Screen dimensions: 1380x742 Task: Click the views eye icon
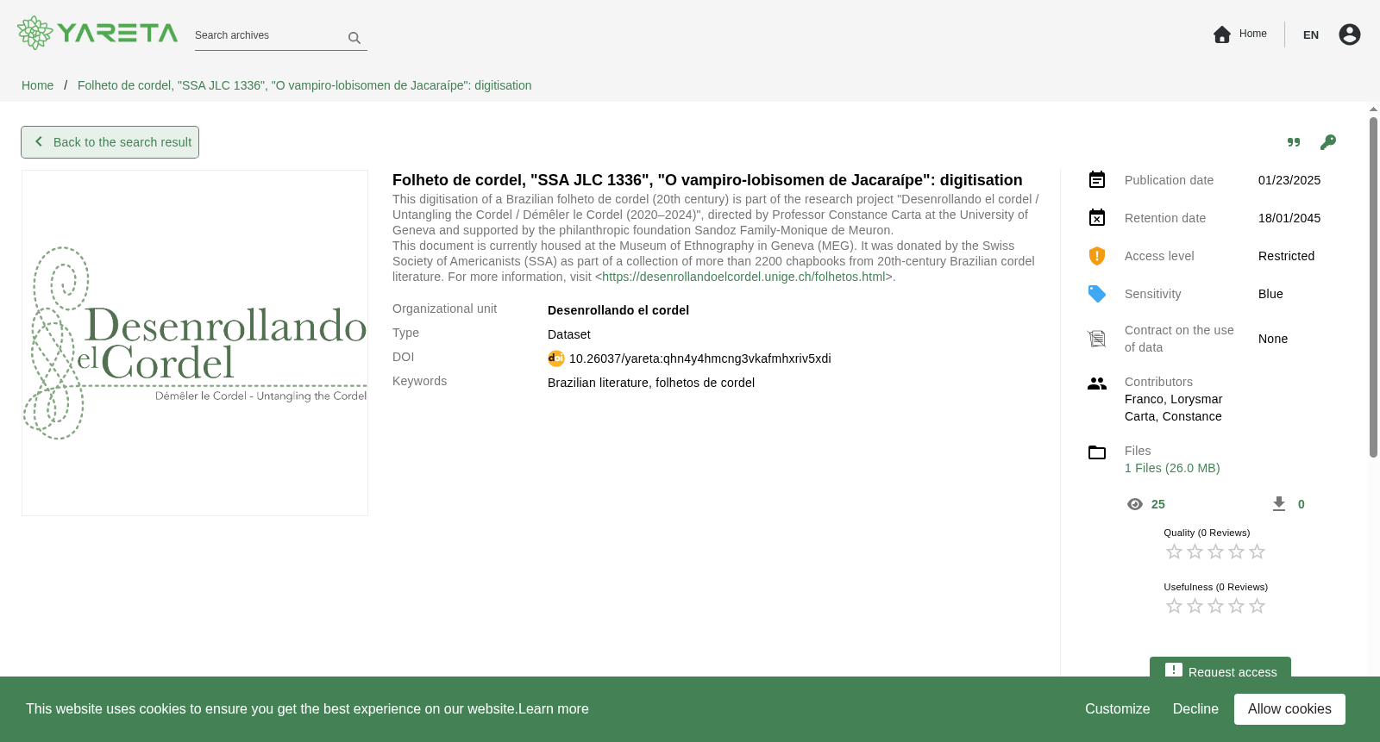click(x=1135, y=504)
